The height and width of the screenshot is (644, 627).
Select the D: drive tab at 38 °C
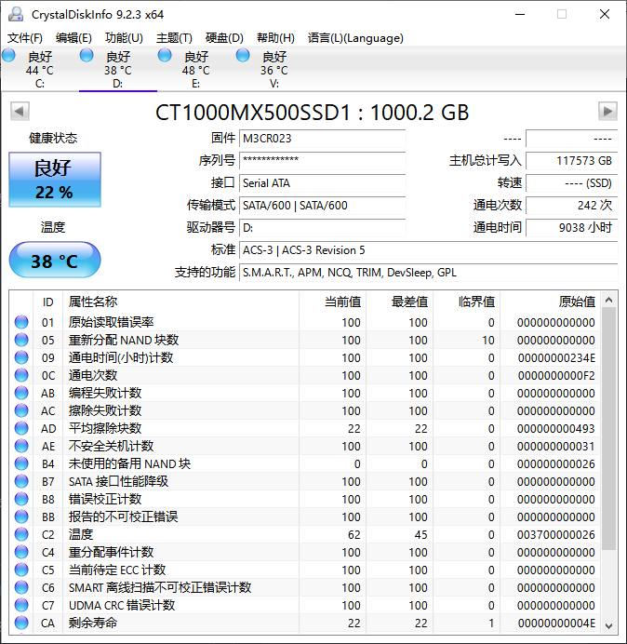coord(118,70)
